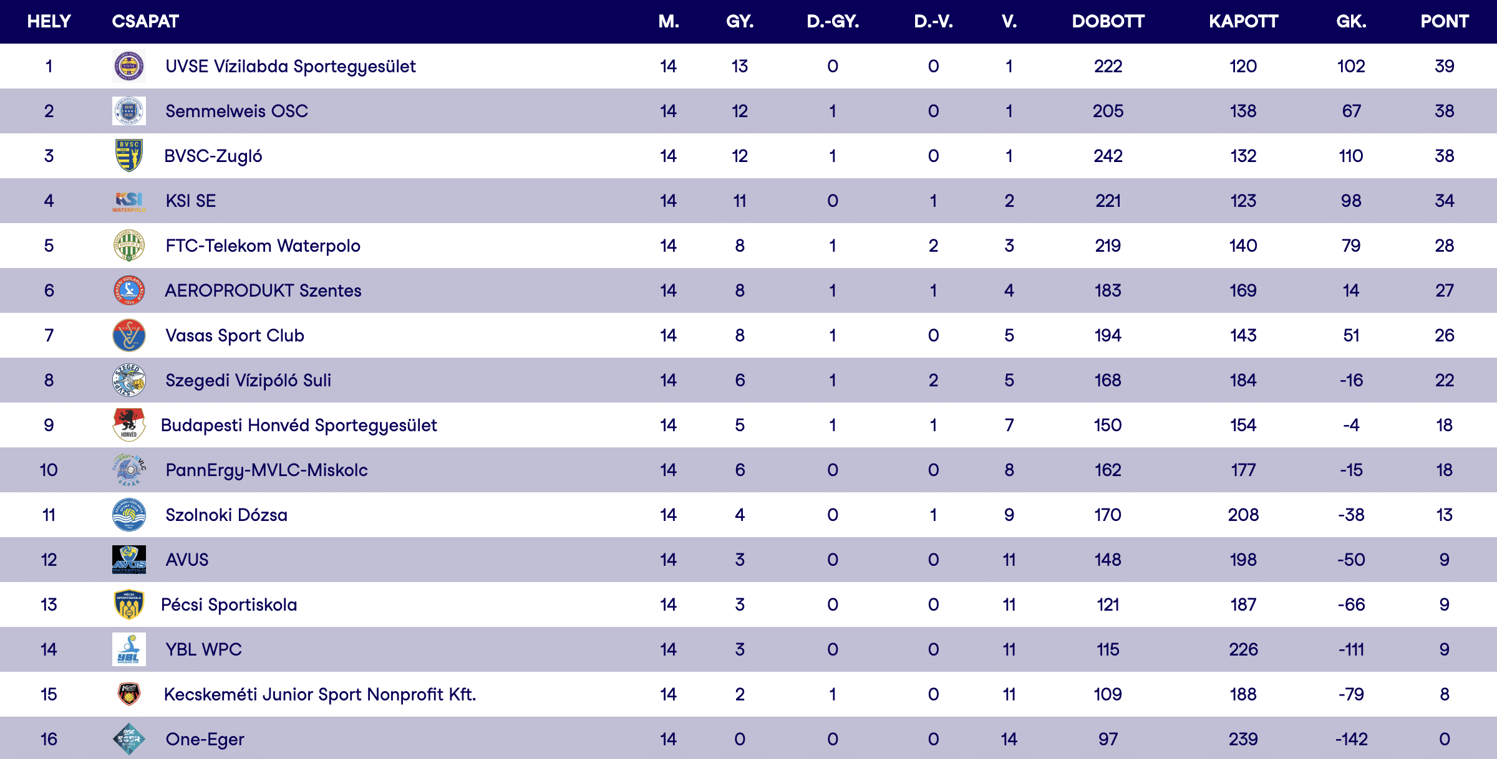Click the Budapesti Honvéd lion crest

[129, 425]
